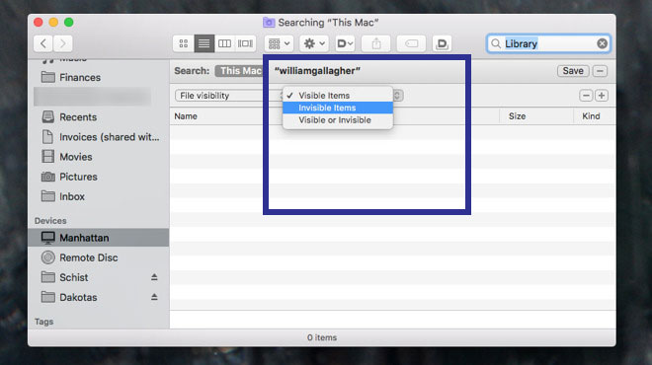Go back with the left arrow button

(x=43, y=43)
